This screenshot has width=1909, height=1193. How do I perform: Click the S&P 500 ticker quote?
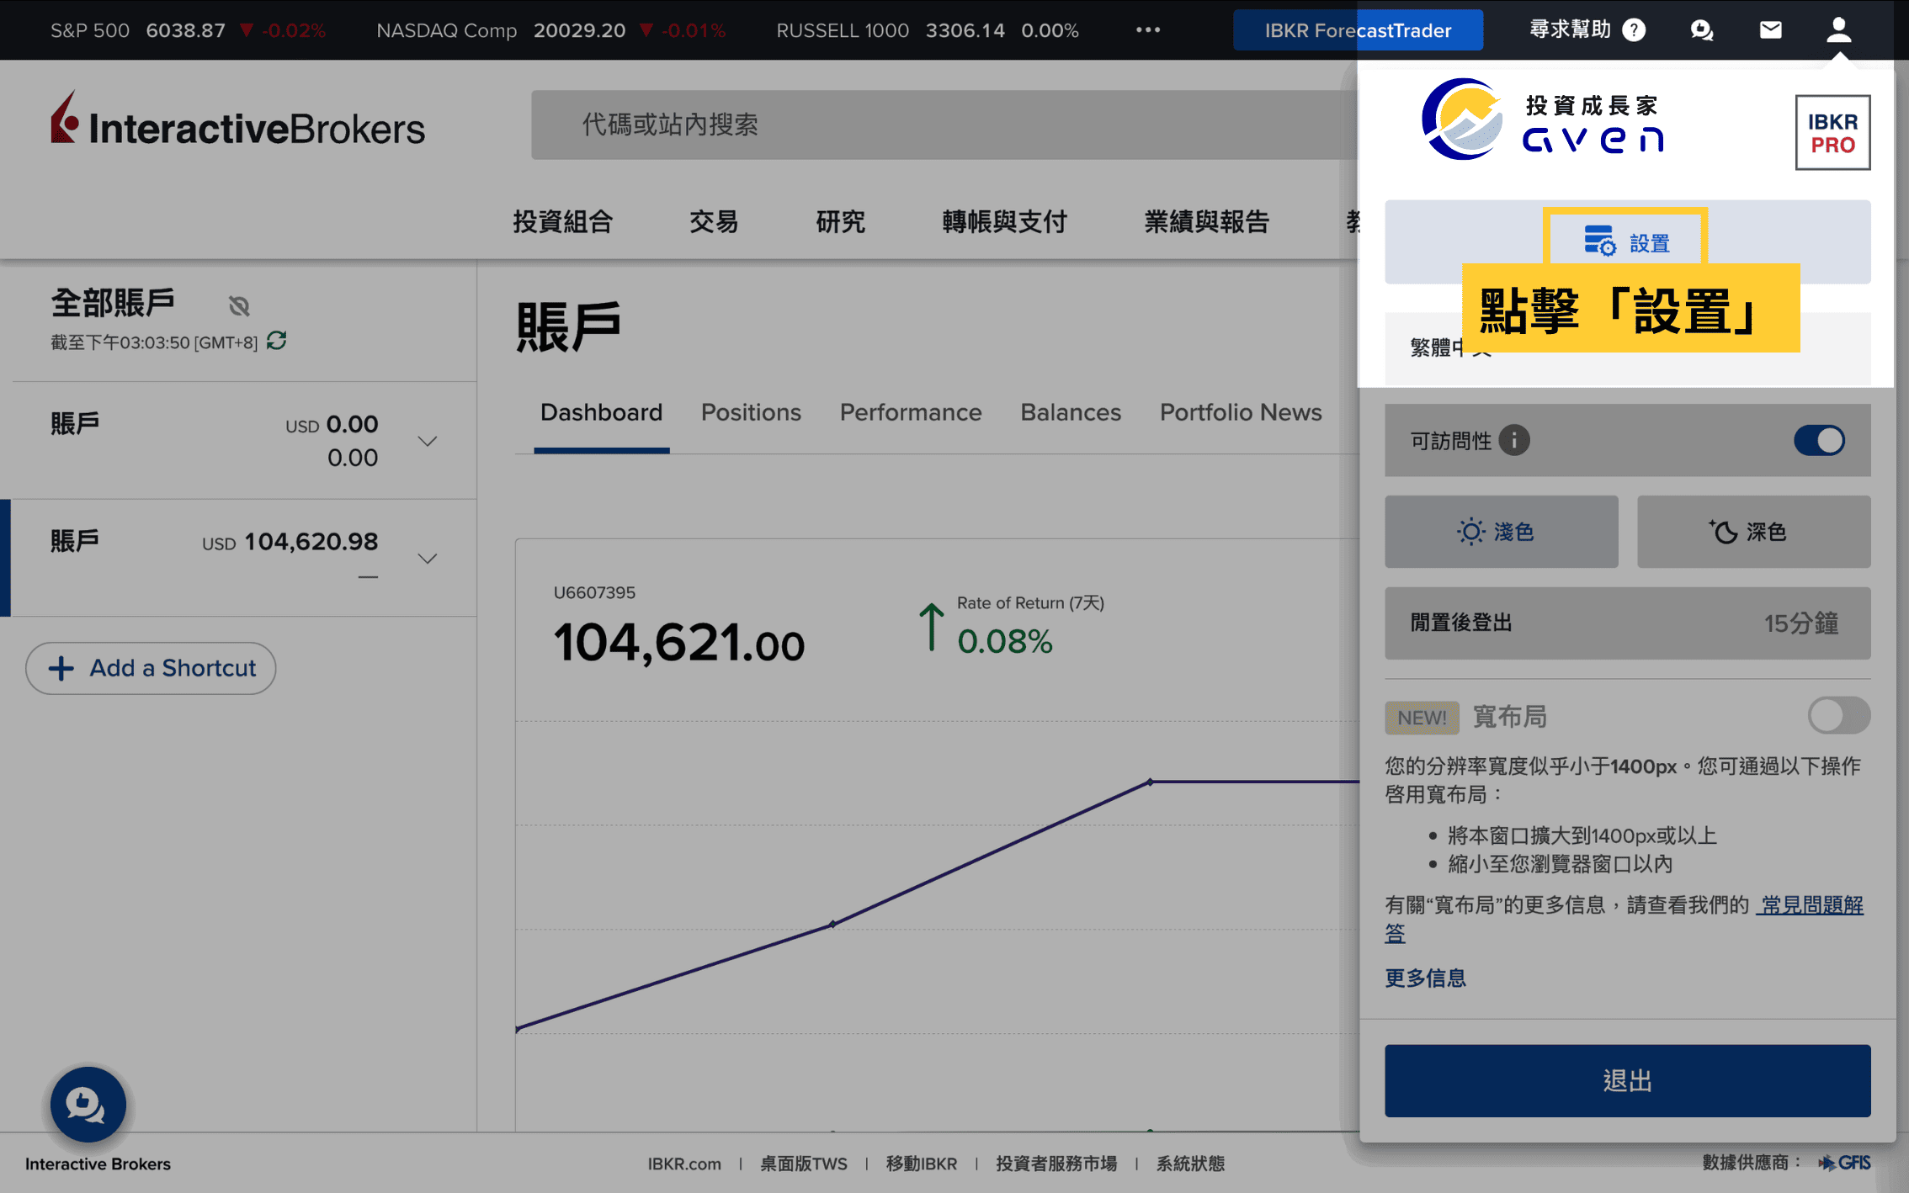coord(188,30)
